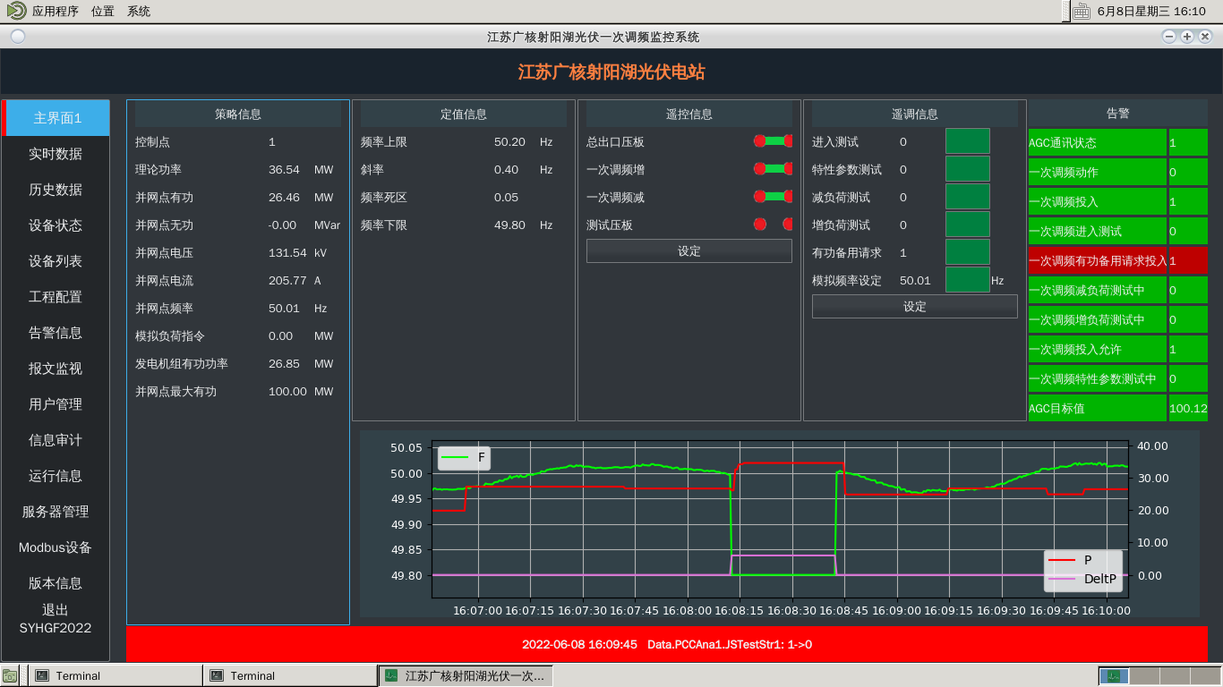Click 退出 SYHGF2022 logout entry
The height and width of the screenshot is (687, 1223).
click(x=56, y=618)
